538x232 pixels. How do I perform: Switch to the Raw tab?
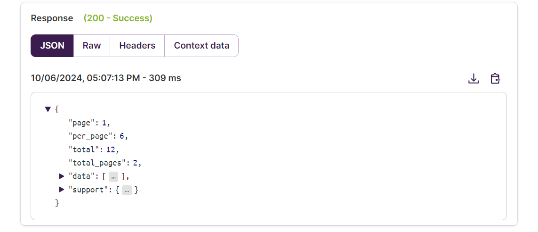point(92,46)
